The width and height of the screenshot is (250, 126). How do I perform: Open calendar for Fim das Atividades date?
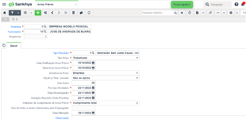pyautogui.click(x=93, y=88)
